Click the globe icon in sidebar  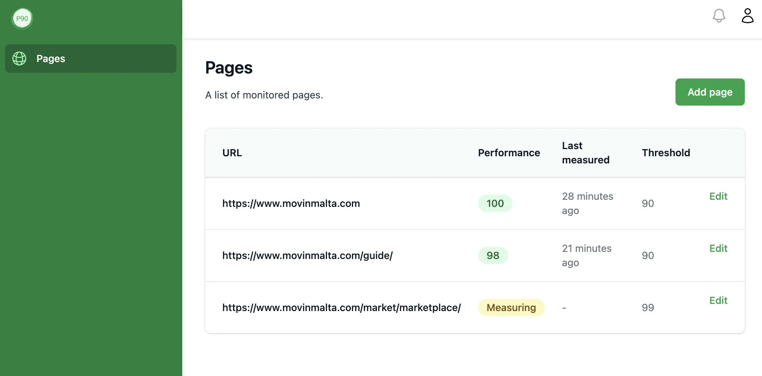coord(19,59)
